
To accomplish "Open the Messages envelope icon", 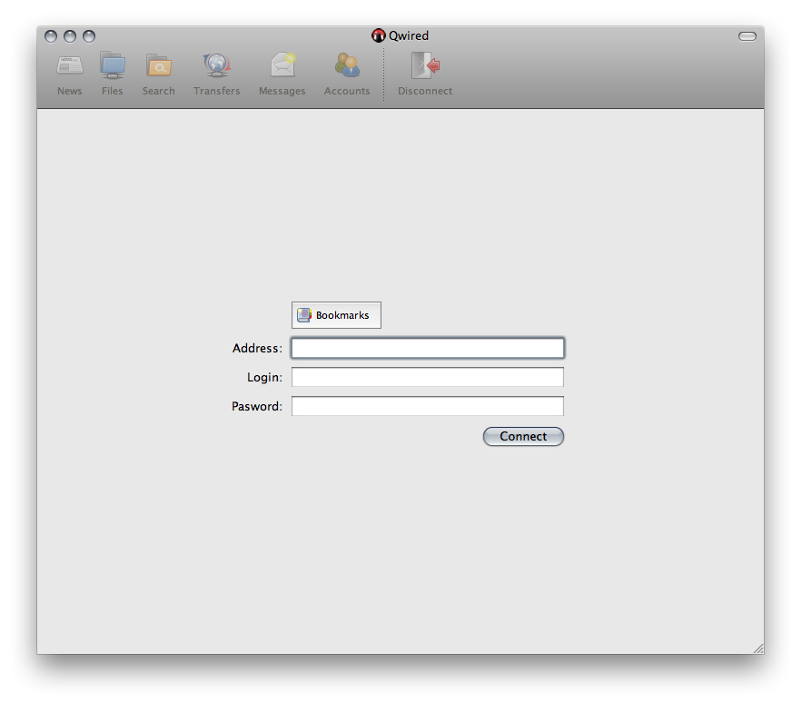I will click(282, 65).
